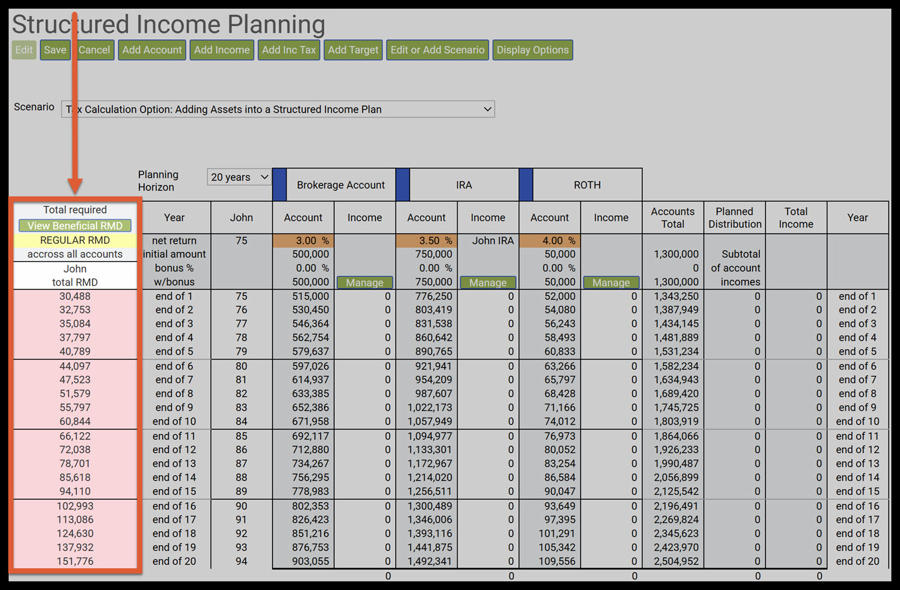Click the age 94 cell

click(241, 562)
